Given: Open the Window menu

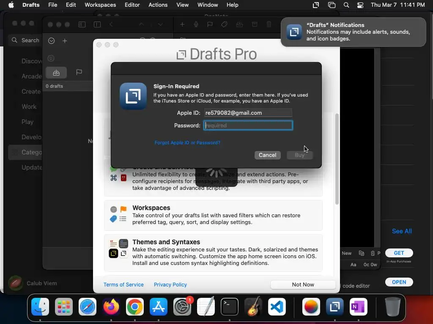Looking at the screenshot, I should (208, 5).
